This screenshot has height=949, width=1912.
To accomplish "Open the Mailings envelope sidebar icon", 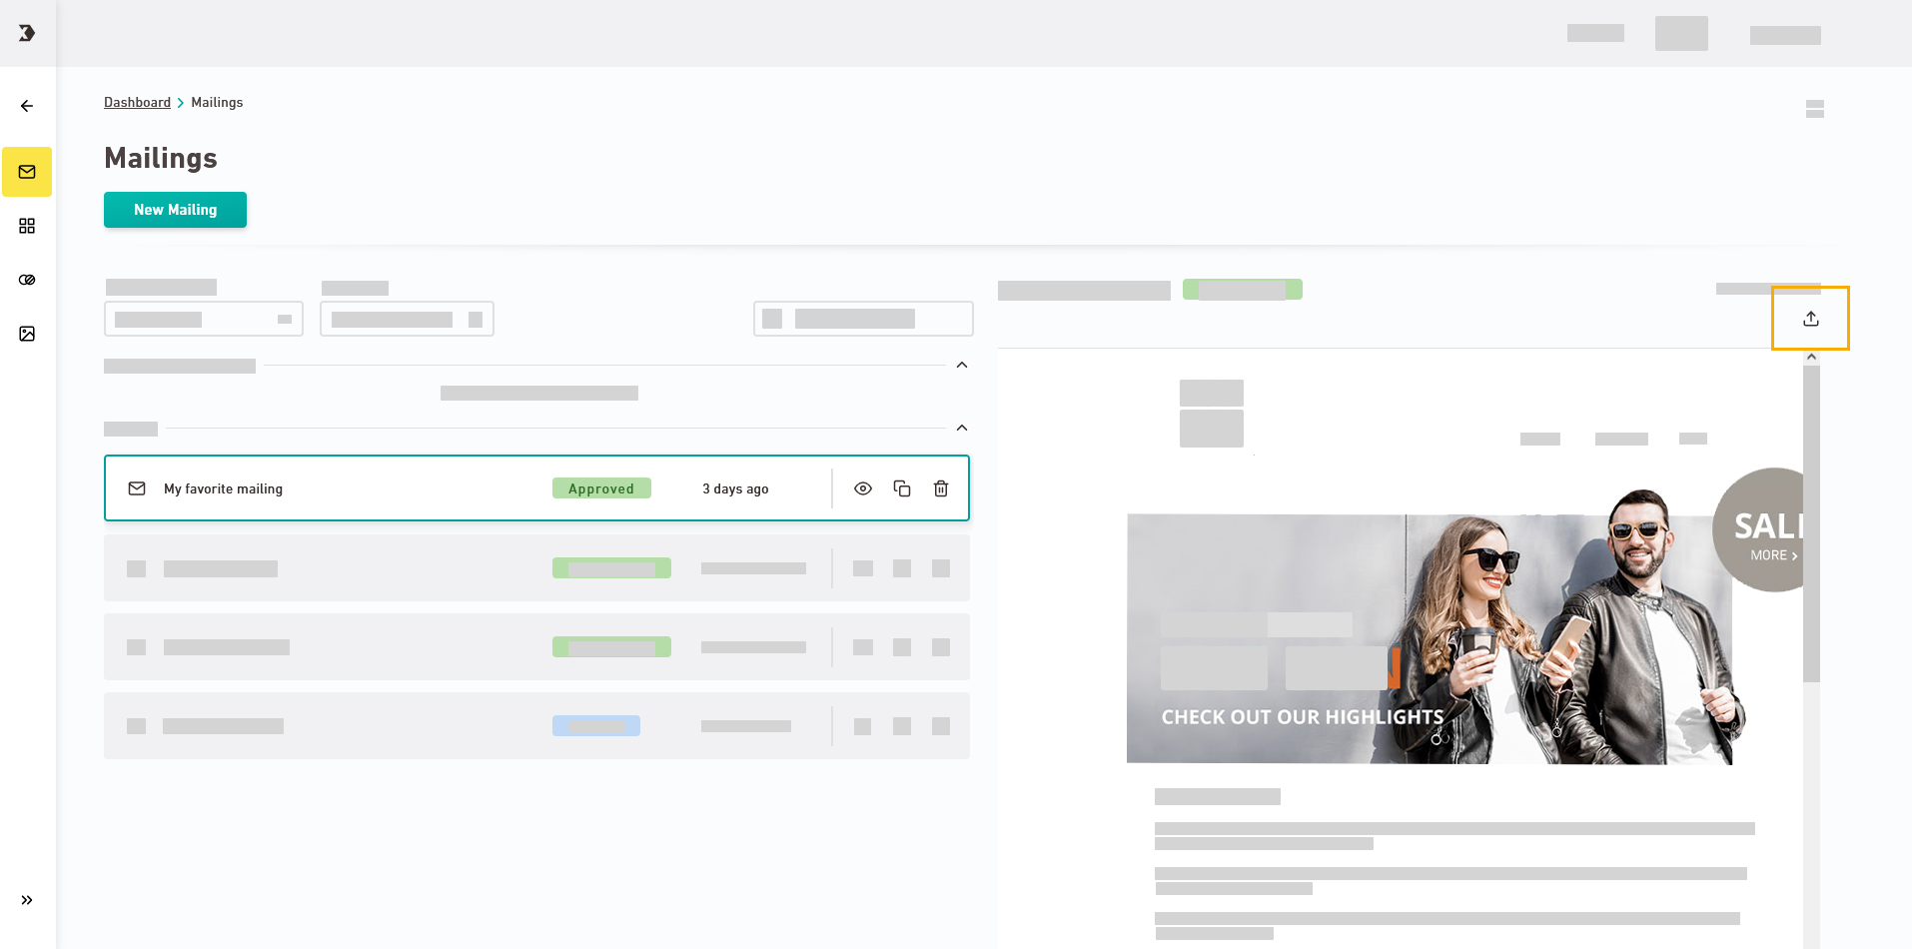I will tap(27, 172).
